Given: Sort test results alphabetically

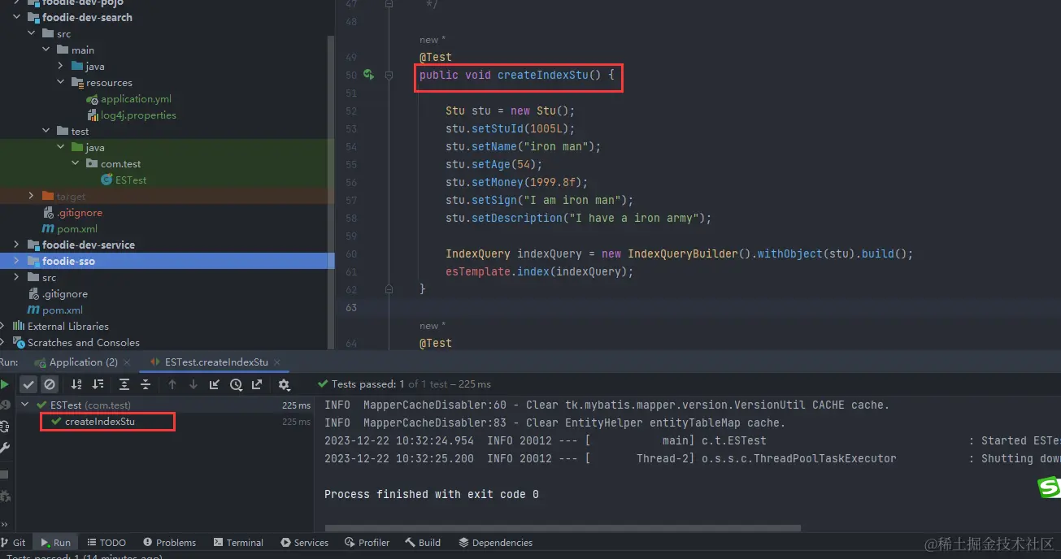Looking at the screenshot, I should coord(76,384).
